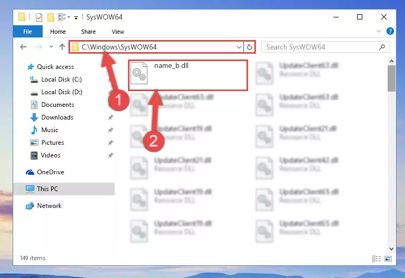The image size is (405, 278).
Task: Open Downloads in the navigation pane
Action: [x=57, y=117]
